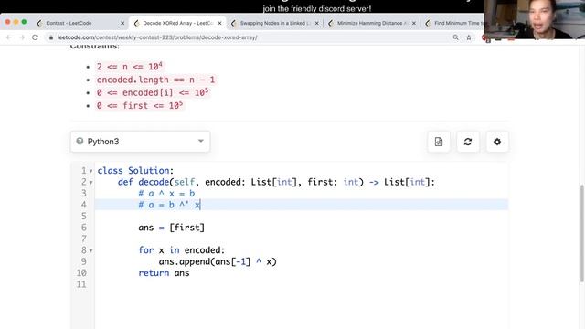Click the 'for x in encoded:' line

pos(181,250)
